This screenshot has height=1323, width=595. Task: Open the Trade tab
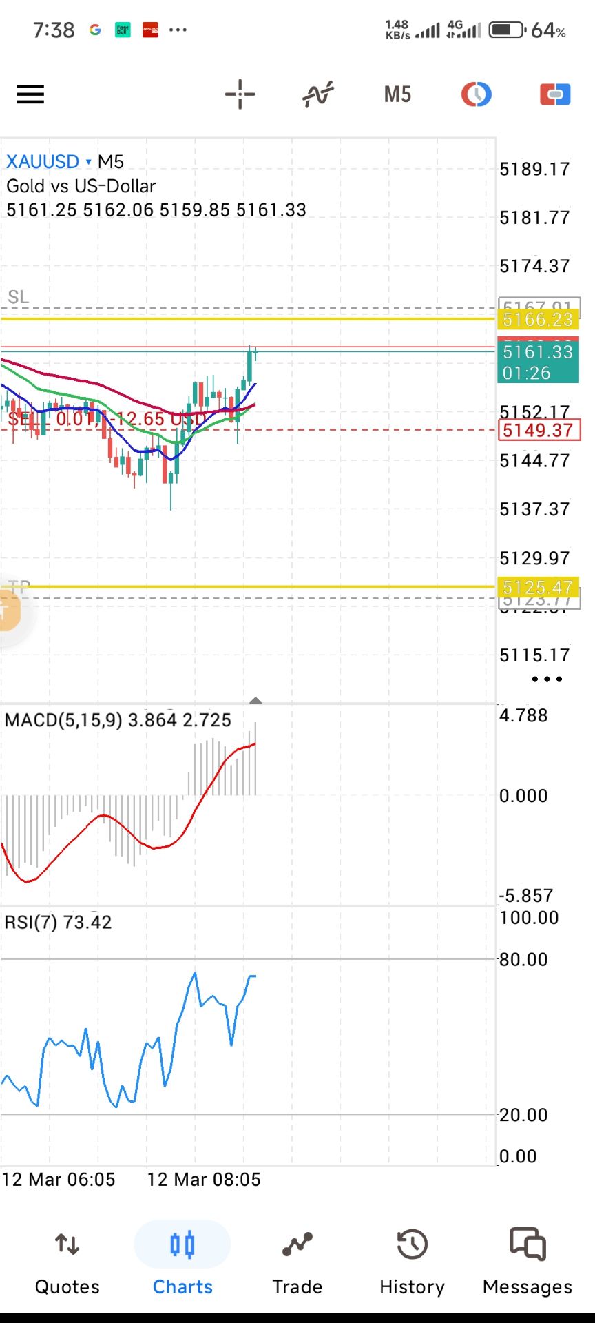coord(297,1262)
